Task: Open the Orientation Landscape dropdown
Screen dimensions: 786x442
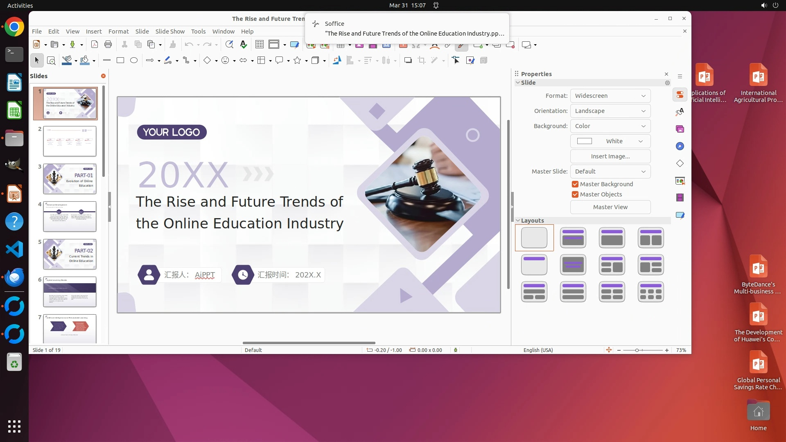Action: coord(610,111)
